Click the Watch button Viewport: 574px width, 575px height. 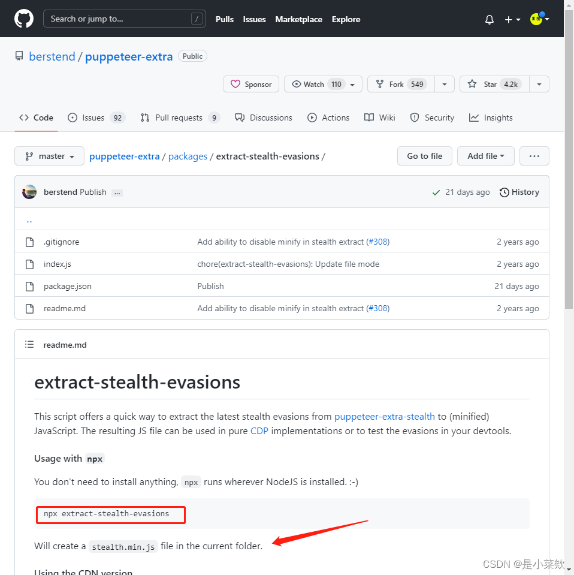pyautogui.click(x=315, y=85)
